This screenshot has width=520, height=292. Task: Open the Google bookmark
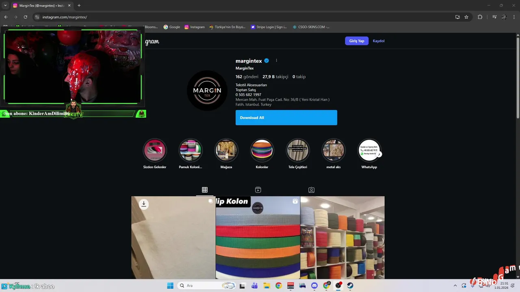pos(172,27)
